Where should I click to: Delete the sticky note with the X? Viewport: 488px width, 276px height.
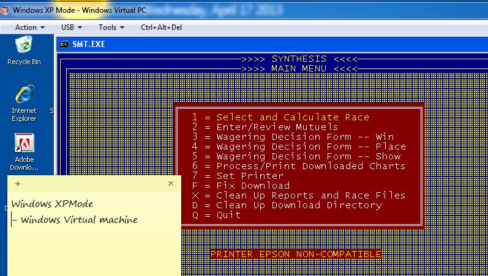click(x=171, y=183)
